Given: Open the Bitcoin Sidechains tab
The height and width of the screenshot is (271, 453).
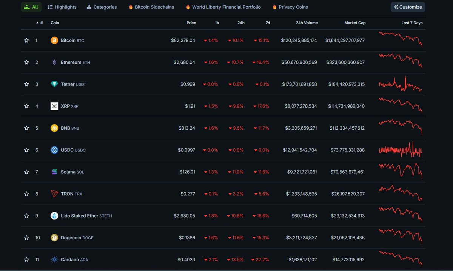Looking at the screenshot, I should (x=151, y=7).
